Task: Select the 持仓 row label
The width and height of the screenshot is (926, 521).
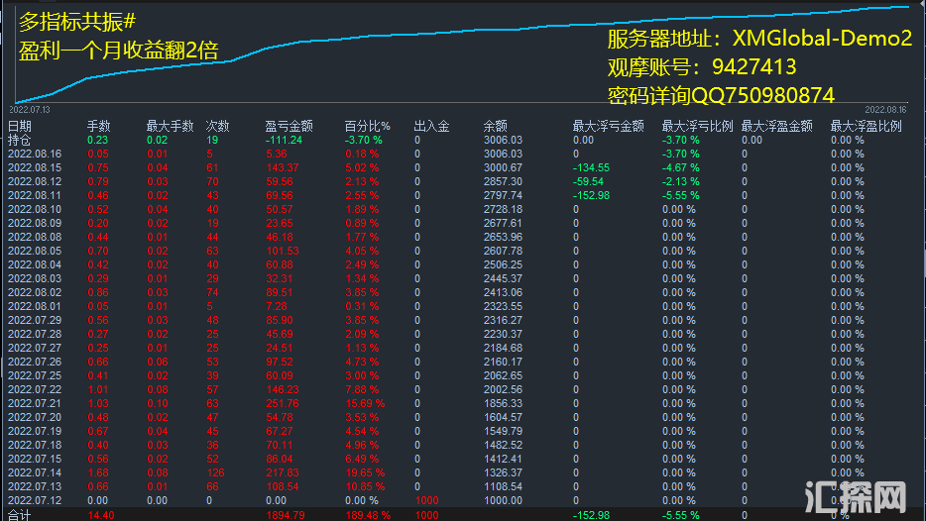Action: click(20, 140)
